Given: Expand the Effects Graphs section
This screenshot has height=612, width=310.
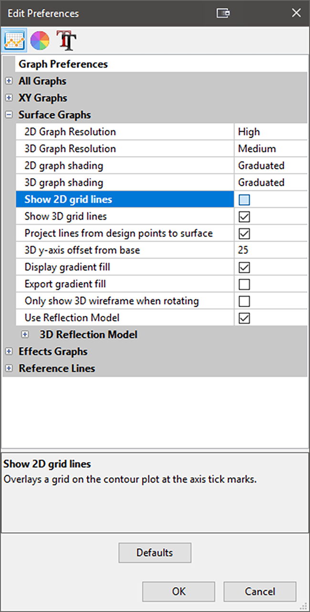Looking at the screenshot, I should click(x=9, y=351).
